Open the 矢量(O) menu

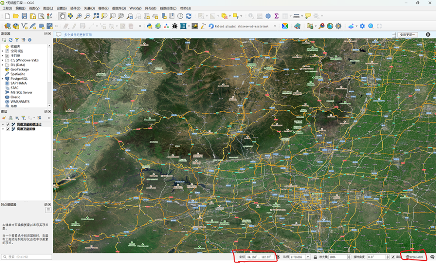(x=89, y=8)
